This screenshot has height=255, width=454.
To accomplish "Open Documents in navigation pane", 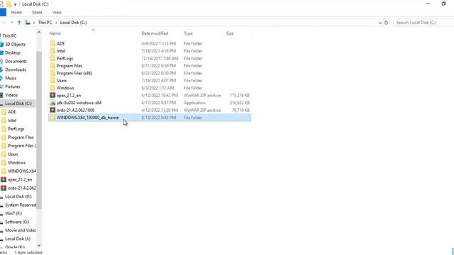I will (16, 62).
